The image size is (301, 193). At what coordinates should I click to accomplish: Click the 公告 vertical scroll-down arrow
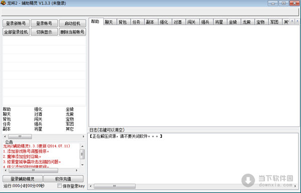(82, 165)
